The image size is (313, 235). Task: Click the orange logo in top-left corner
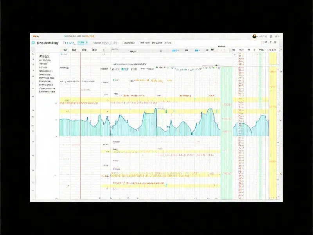click(36, 36)
